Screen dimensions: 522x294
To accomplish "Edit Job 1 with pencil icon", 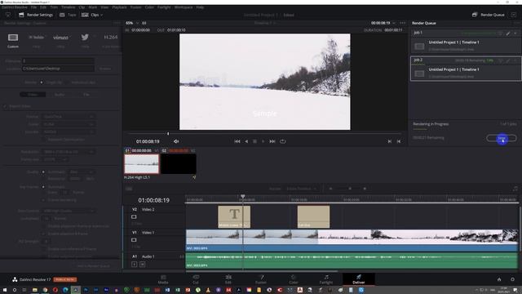I will click(508, 33).
